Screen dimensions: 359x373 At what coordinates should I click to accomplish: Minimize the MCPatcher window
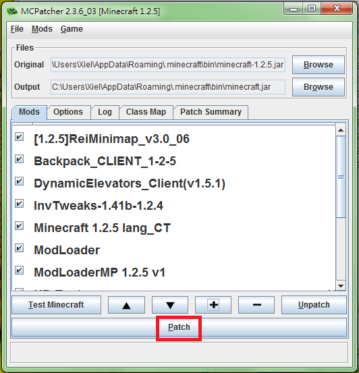pyautogui.click(x=294, y=9)
